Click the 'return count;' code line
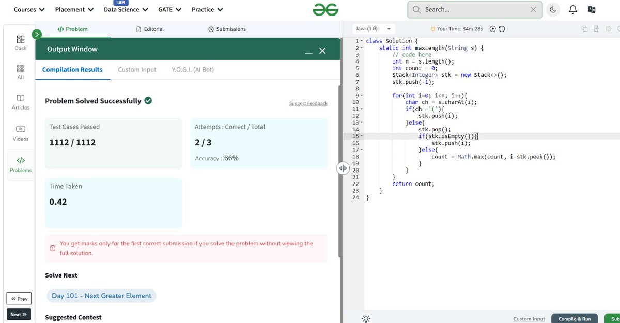 point(413,183)
